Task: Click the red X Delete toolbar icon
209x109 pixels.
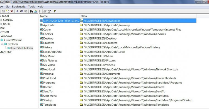Action: [x=12, y=11]
